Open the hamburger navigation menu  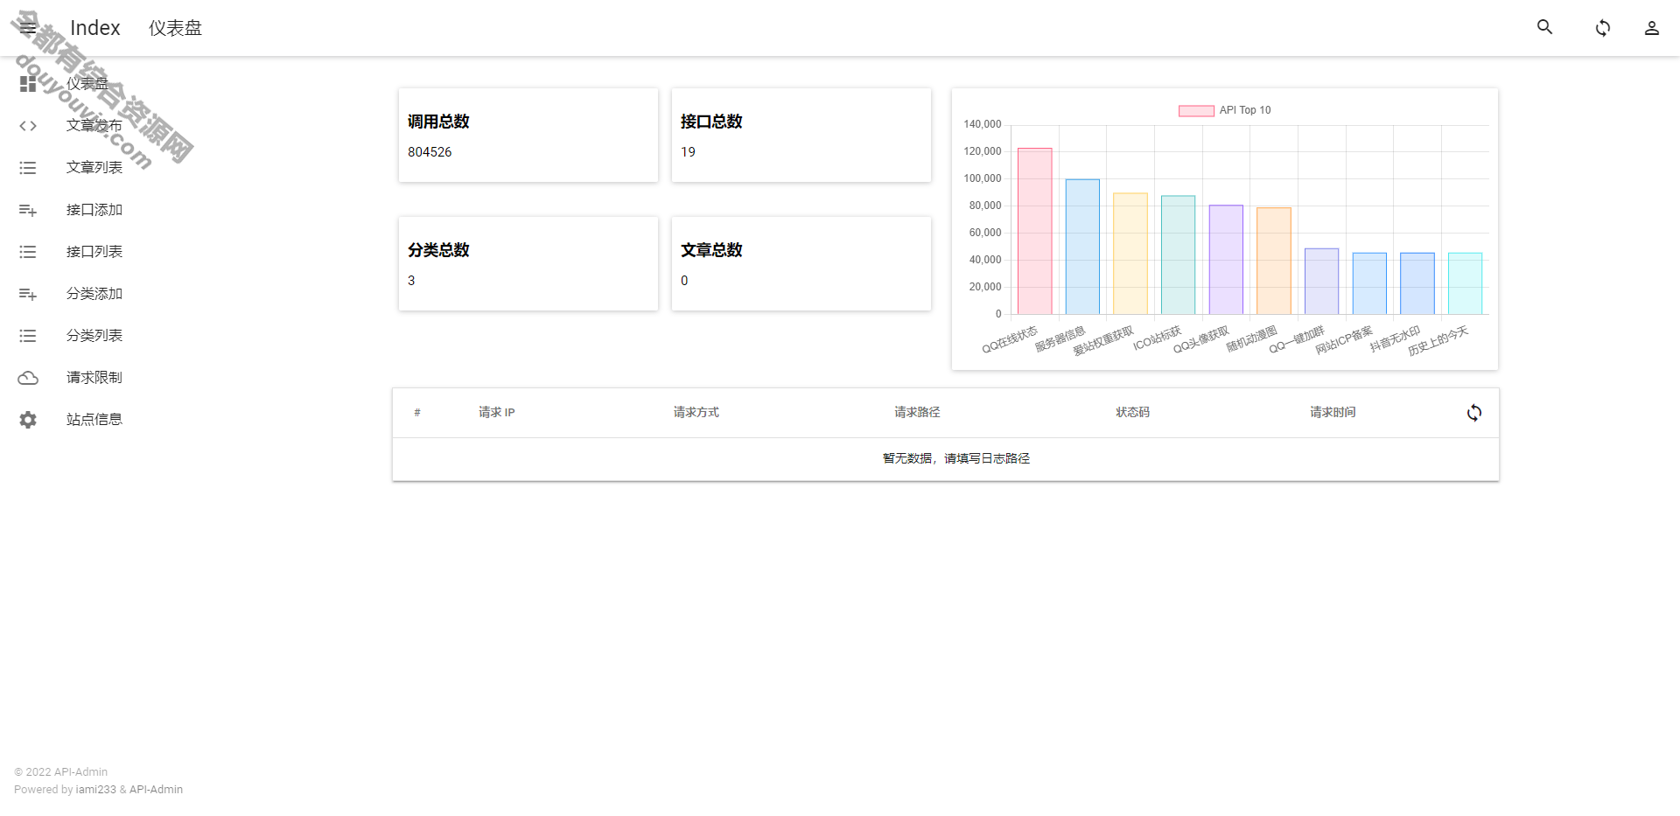[x=28, y=28]
